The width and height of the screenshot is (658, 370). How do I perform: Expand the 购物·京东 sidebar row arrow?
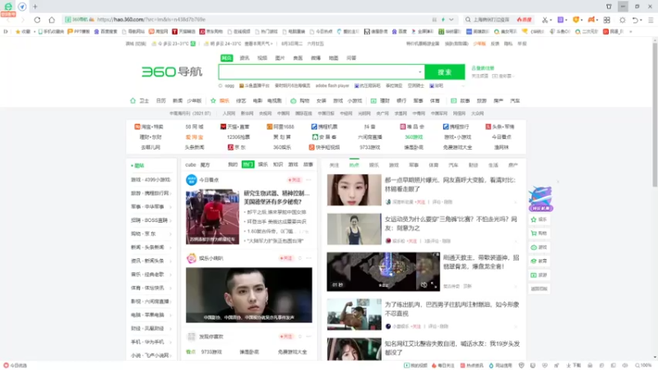(170, 234)
